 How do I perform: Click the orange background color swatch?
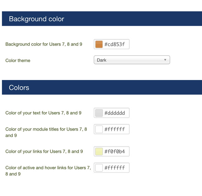tap(99, 44)
